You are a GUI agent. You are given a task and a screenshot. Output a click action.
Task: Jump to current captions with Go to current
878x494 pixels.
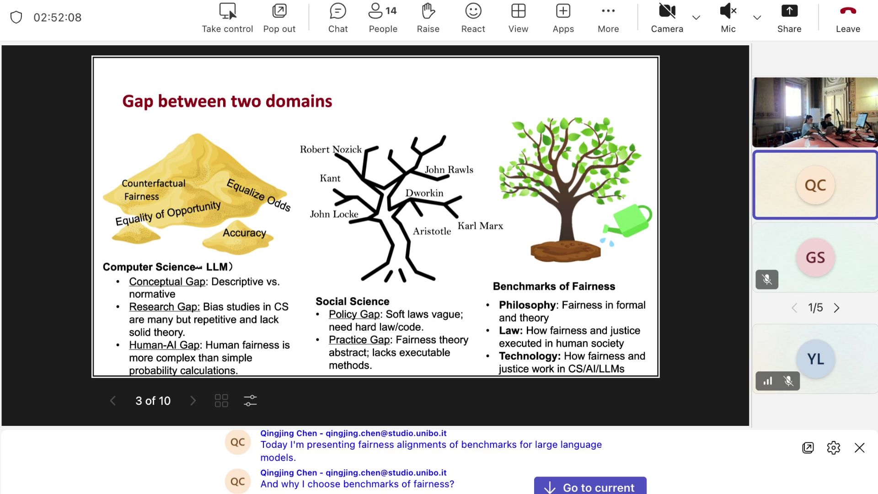(590, 487)
